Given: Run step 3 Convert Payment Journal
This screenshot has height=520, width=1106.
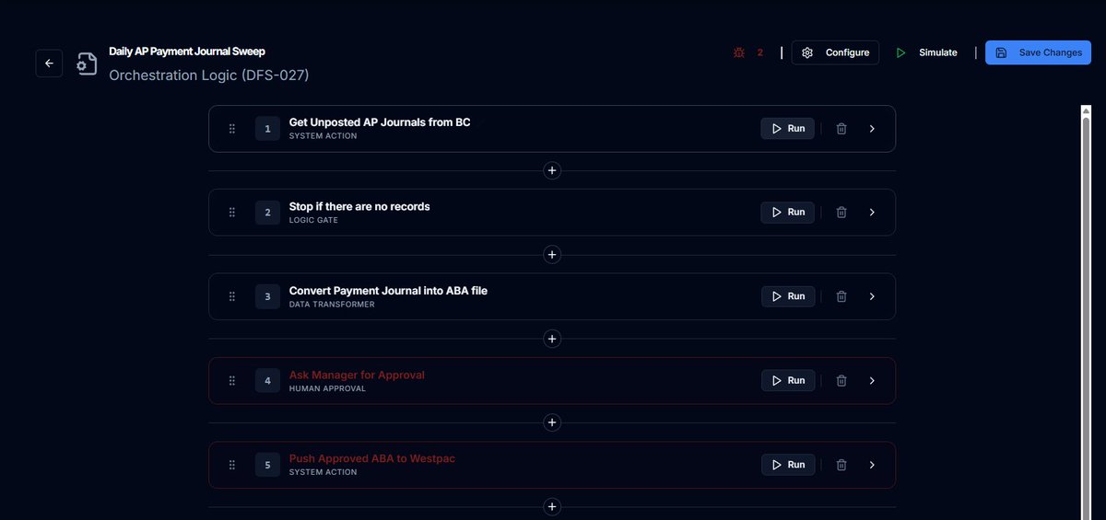Looking at the screenshot, I should click(788, 296).
